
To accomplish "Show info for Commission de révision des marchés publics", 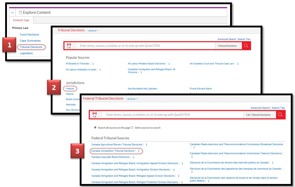I will [273, 163].
